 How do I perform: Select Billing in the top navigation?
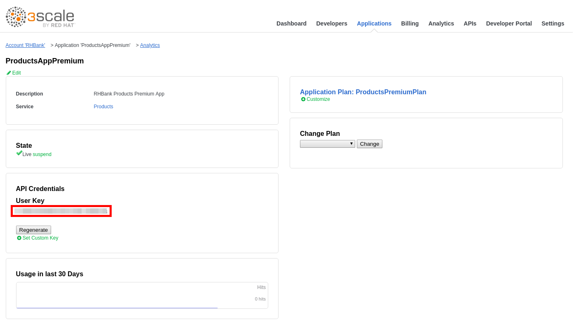pyautogui.click(x=410, y=23)
